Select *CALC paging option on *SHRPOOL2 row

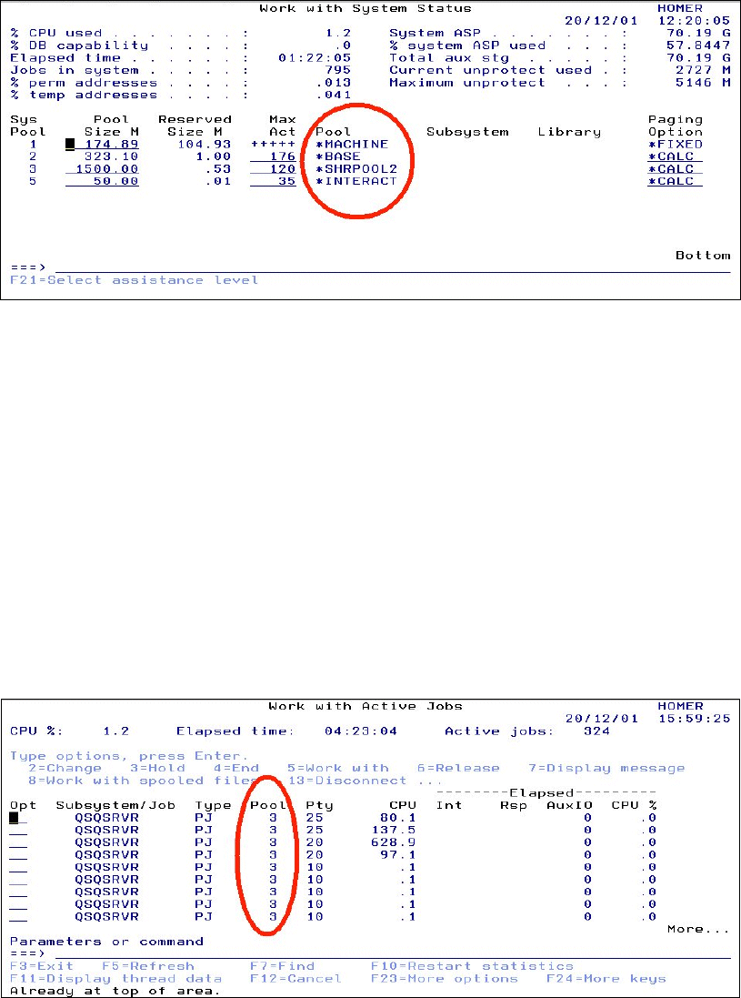click(x=676, y=168)
